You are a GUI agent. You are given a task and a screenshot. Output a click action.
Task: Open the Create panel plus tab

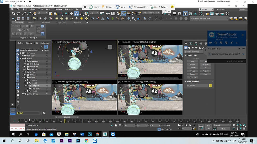[186, 43]
